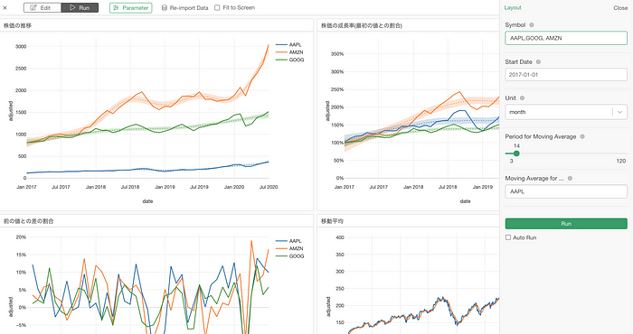Toggle AMZN legend in bottom-left difference chart
This screenshot has width=633, height=334.
click(x=290, y=248)
